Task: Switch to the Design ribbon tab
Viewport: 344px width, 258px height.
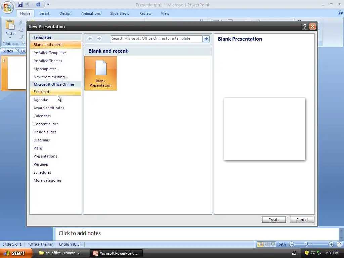Action: point(66,13)
